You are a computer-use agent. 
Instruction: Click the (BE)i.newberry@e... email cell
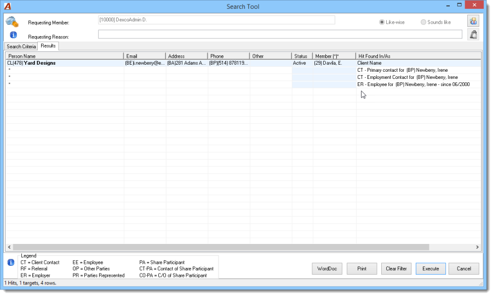145,63
